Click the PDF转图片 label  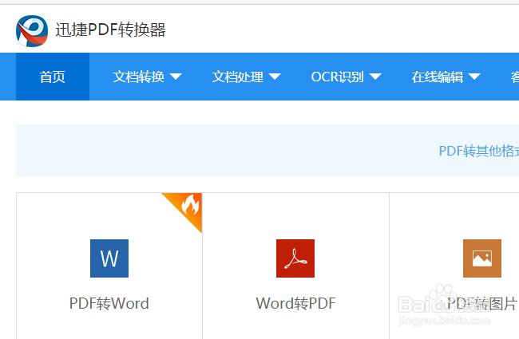(x=482, y=303)
